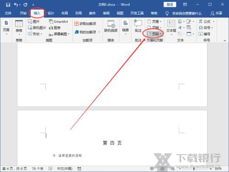Click the 中文(中国) language indicator

[65, 169]
